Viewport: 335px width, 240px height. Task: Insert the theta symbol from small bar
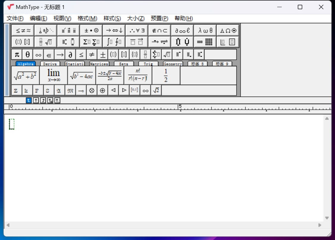[x=28, y=55]
